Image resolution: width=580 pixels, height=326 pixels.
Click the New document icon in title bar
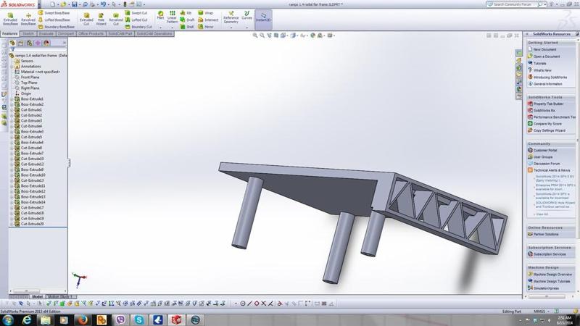52,4
